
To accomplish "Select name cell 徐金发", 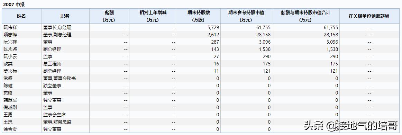I will [10, 129].
